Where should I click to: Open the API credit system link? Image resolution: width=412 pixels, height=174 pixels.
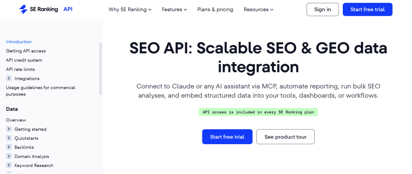pyautogui.click(x=24, y=60)
